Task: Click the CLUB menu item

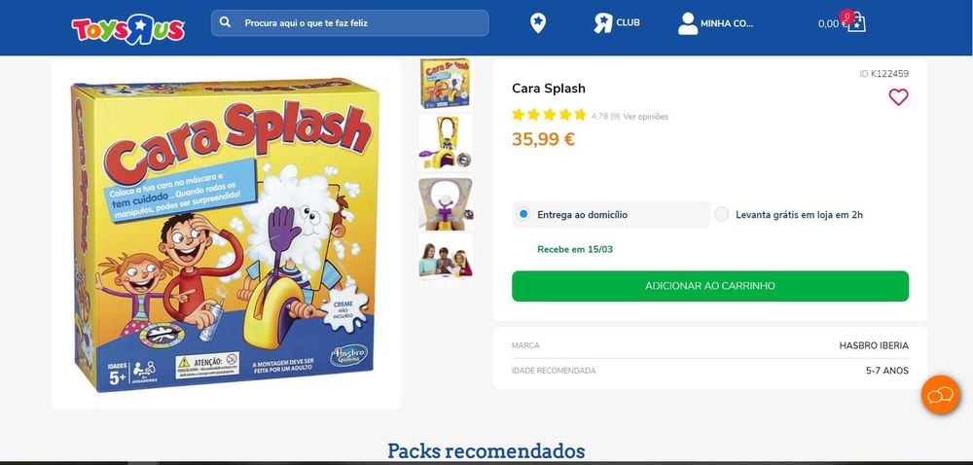Action: pyautogui.click(x=628, y=22)
